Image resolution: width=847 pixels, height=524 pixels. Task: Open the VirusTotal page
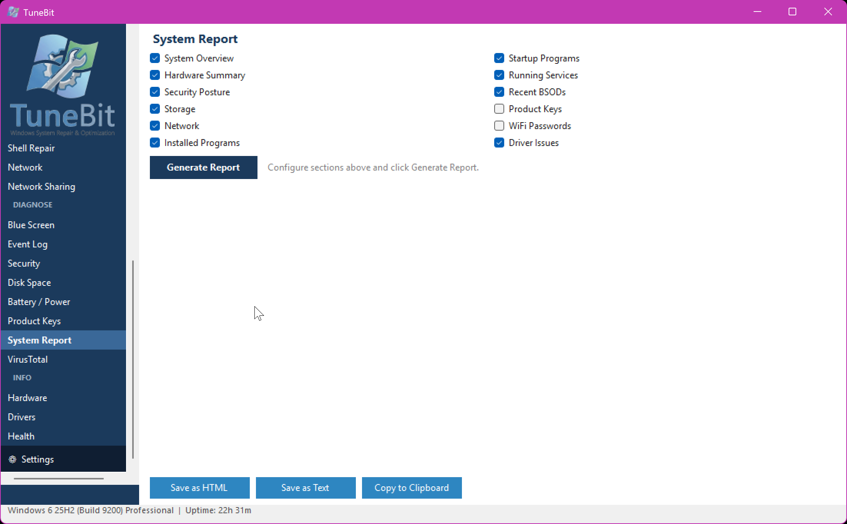[x=63, y=359]
